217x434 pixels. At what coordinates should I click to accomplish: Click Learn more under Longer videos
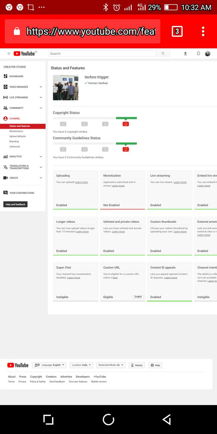pyautogui.click(x=82, y=231)
